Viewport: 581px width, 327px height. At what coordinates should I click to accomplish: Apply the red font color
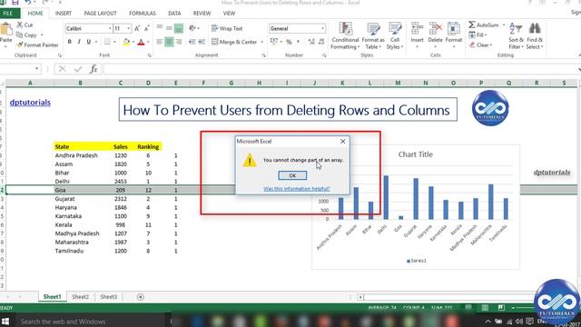click(141, 42)
